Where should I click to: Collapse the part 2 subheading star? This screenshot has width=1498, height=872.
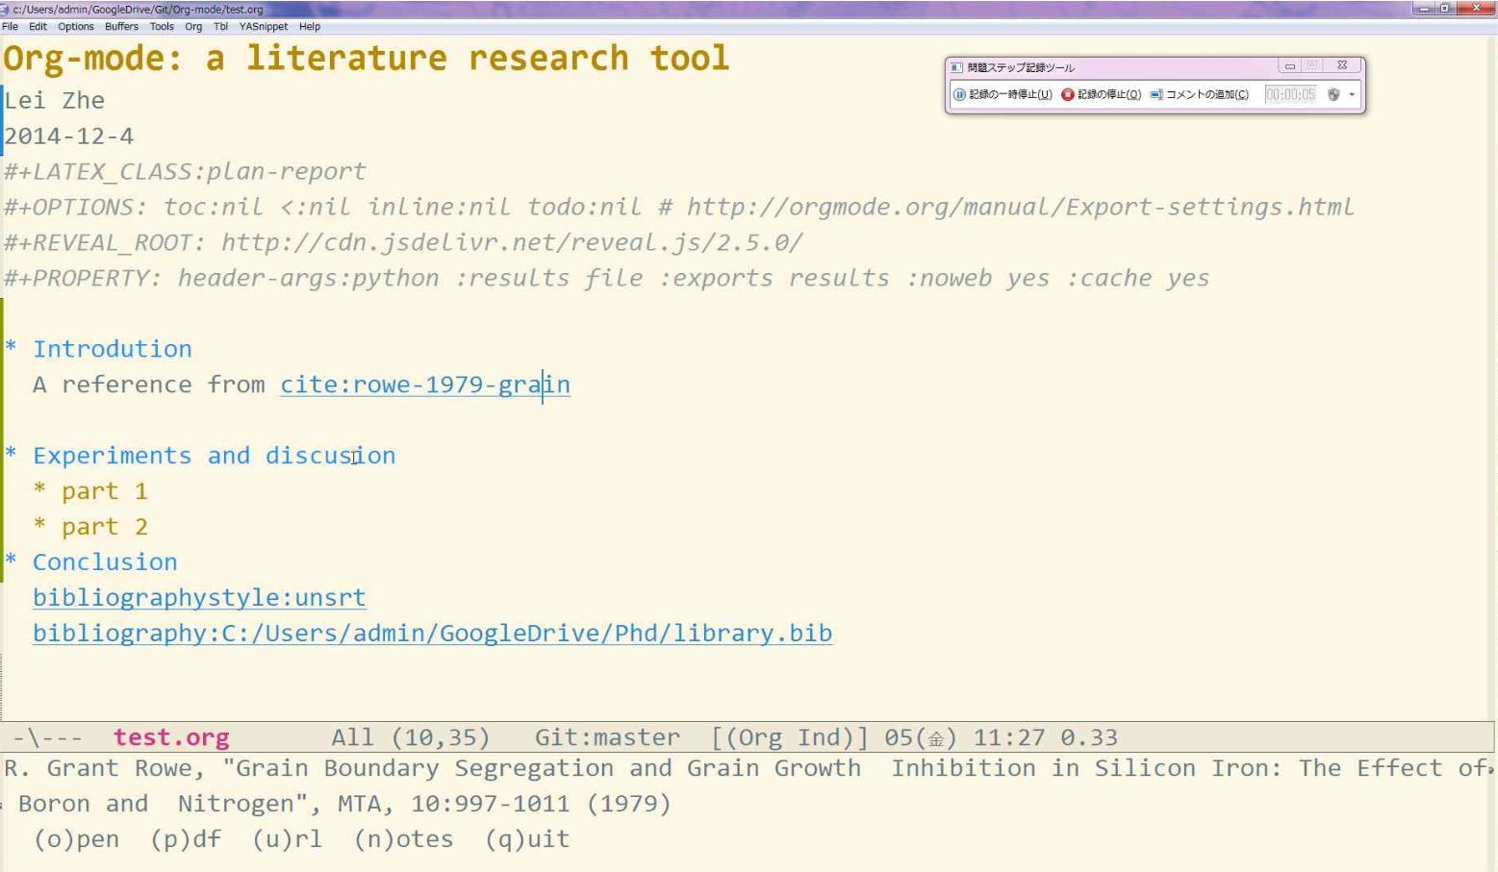click(39, 525)
